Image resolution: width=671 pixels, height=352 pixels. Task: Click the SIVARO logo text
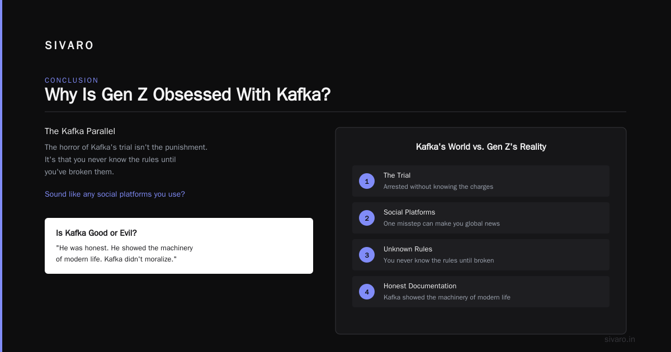(69, 46)
